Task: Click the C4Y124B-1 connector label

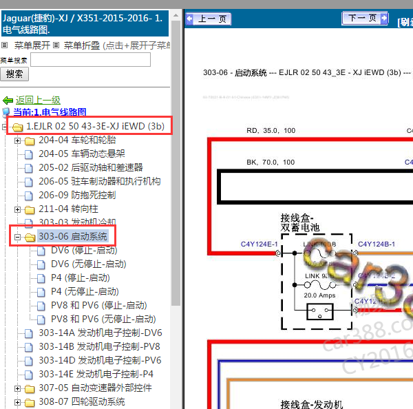Action: click(377, 244)
